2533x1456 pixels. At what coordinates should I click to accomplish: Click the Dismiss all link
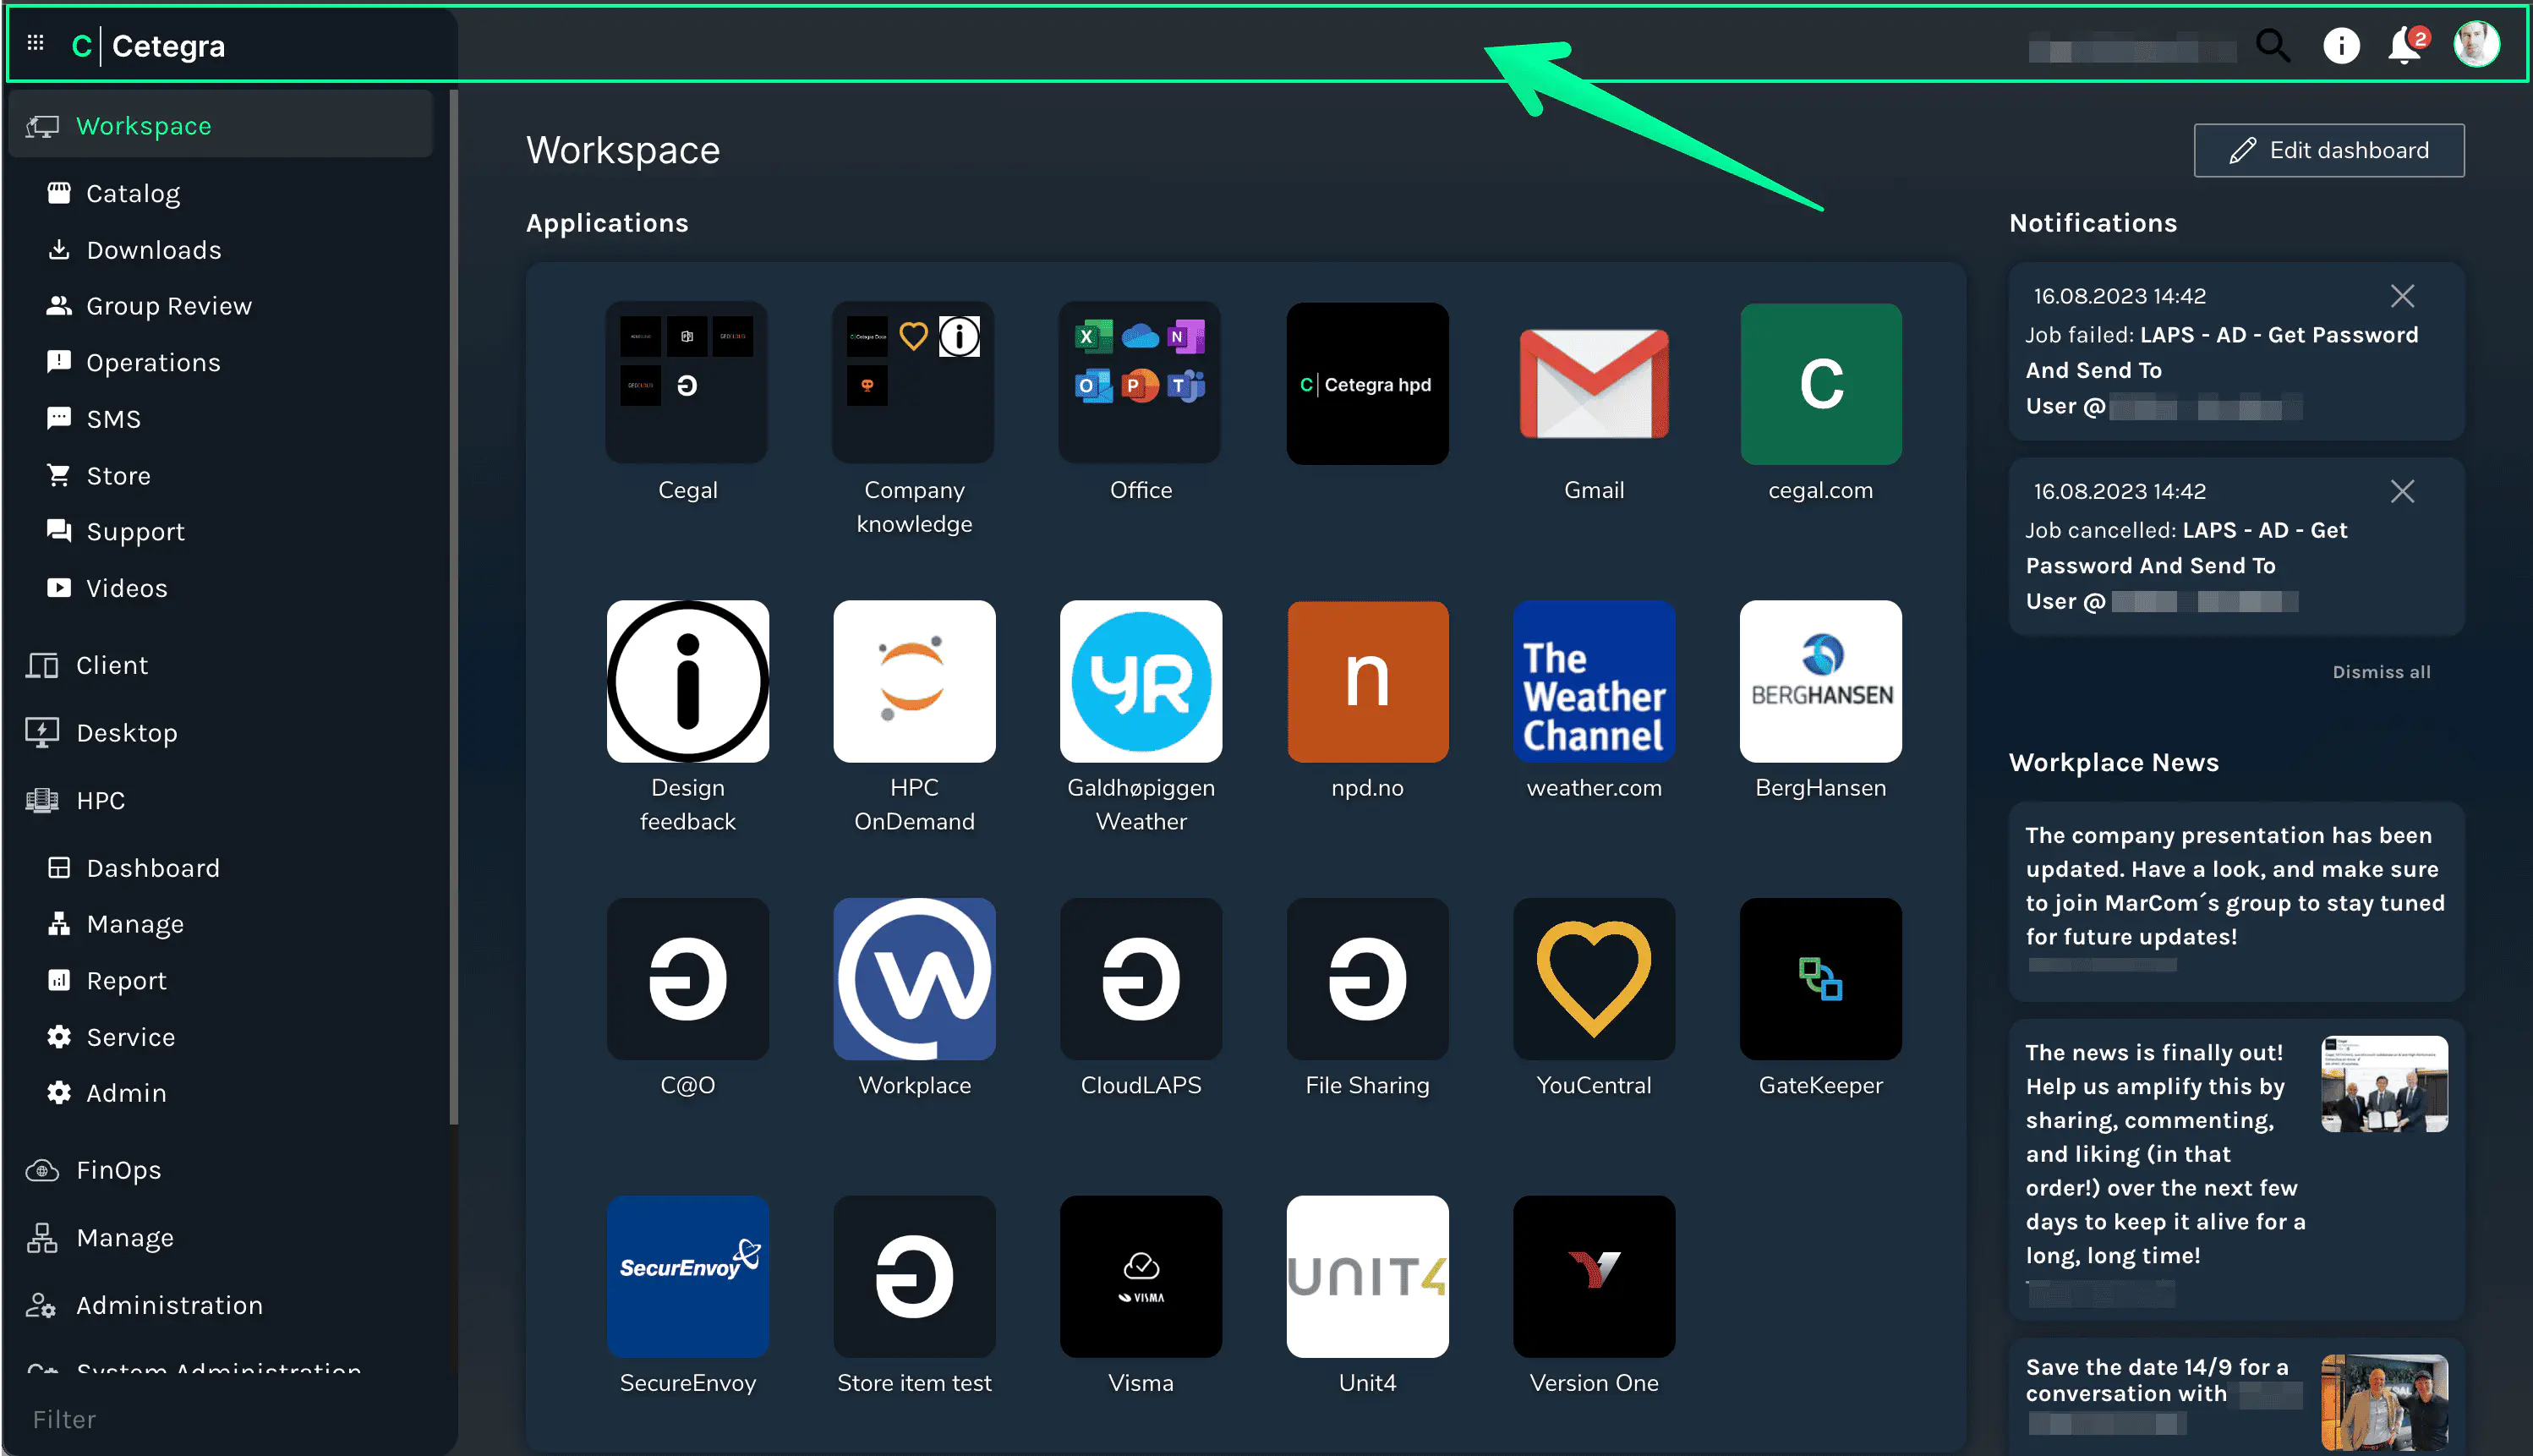pyautogui.click(x=2381, y=672)
